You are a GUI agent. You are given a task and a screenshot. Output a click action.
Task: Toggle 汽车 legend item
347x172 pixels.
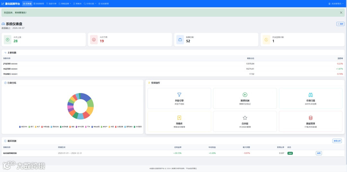[88, 127]
